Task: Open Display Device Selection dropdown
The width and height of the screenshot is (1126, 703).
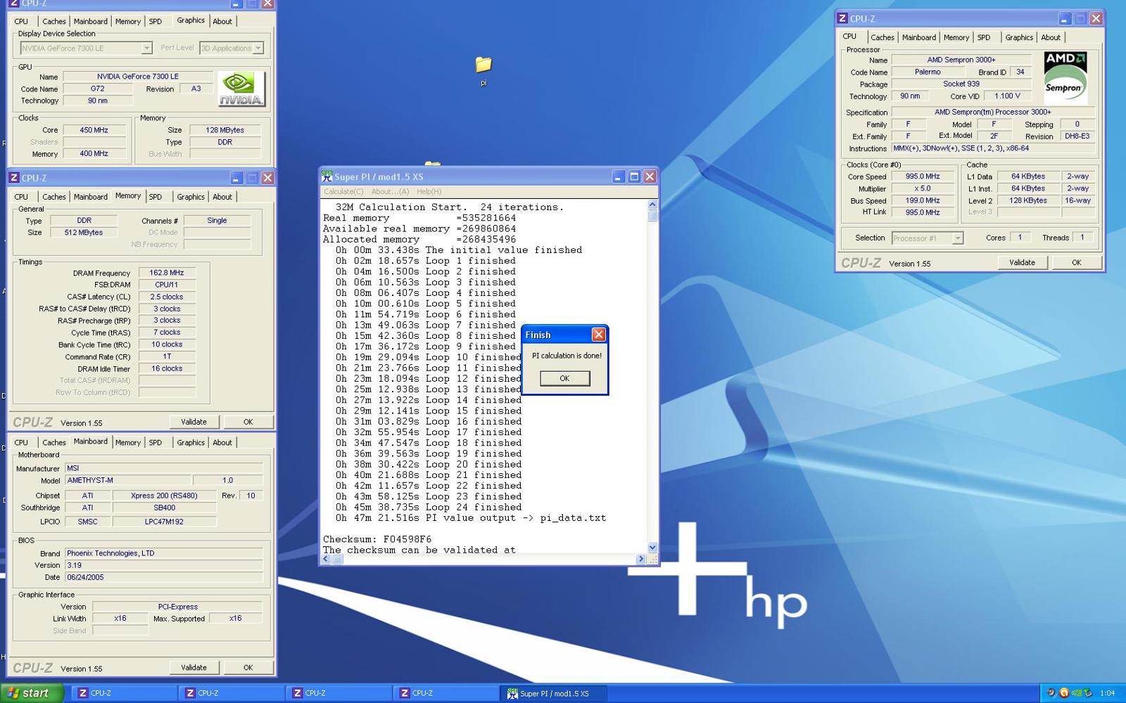Action: click(147, 48)
